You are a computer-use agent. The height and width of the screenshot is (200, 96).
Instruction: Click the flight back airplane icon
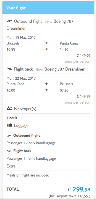click(10, 69)
